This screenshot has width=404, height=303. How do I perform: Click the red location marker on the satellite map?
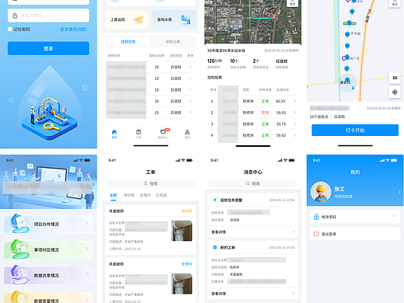pyautogui.click(x=271, y=15)
